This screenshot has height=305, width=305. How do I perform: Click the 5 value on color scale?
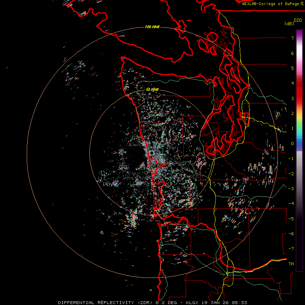tap(292, 68)
